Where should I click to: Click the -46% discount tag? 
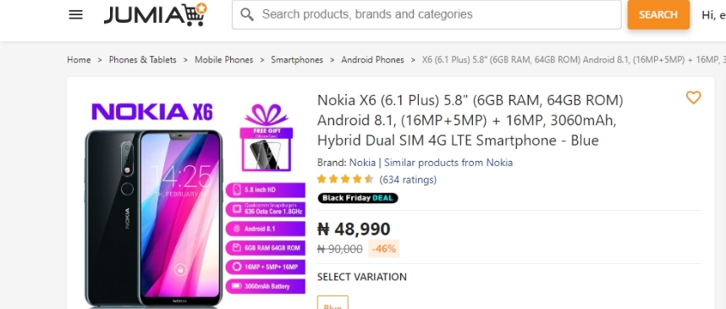tap(384, 249)
